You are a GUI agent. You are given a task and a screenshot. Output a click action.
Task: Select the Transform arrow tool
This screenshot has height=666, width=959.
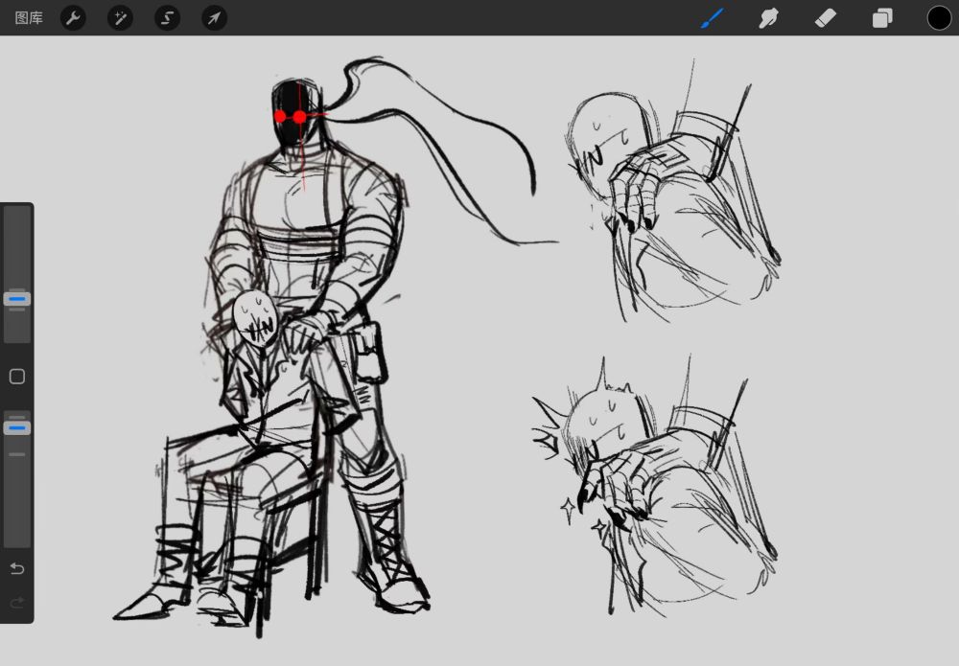214,18
